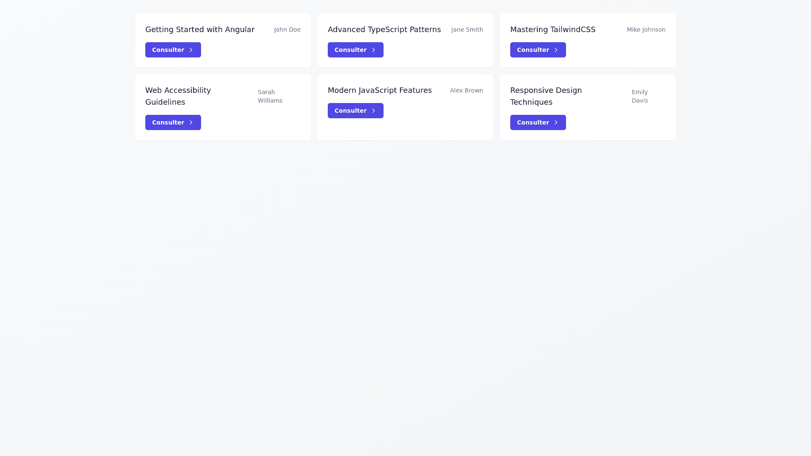Click the Advanced TypeScript Patterns title
811x456 pixels.
pyautogui.click(x=384, y=30)
